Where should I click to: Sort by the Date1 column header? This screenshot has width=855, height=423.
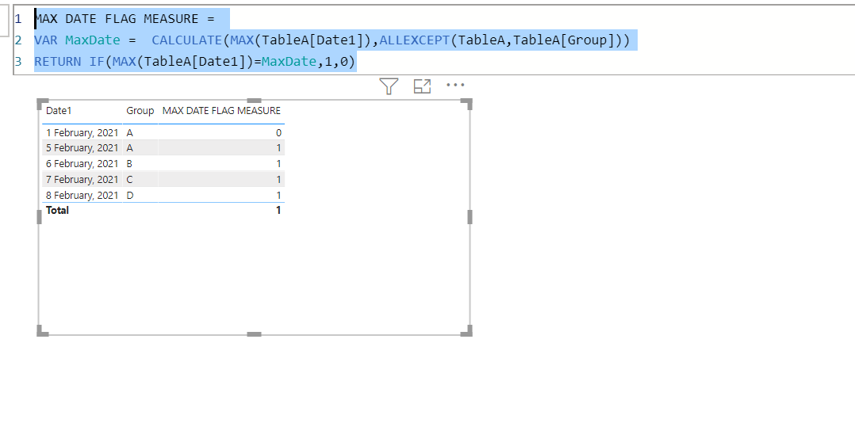(59, 111)
